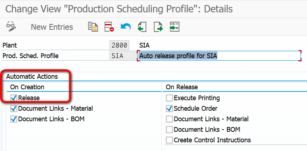Toggle Display/Change mode glasses icon
Image resolution: width=307 pixels, height=151 pixels.
(x=10, y=26)
